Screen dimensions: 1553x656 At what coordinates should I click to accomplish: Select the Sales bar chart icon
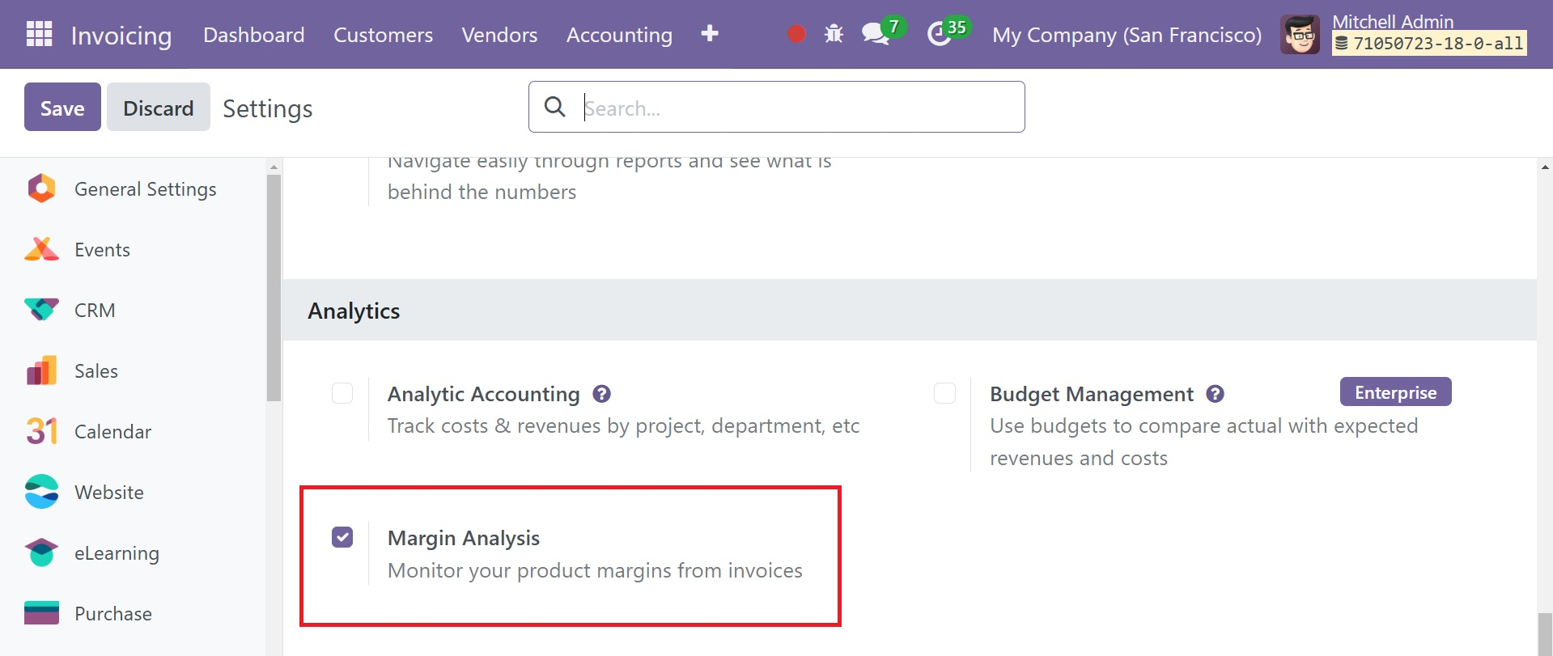[41, 370]
